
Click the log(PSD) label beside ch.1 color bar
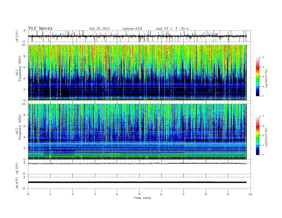[267, 78]
